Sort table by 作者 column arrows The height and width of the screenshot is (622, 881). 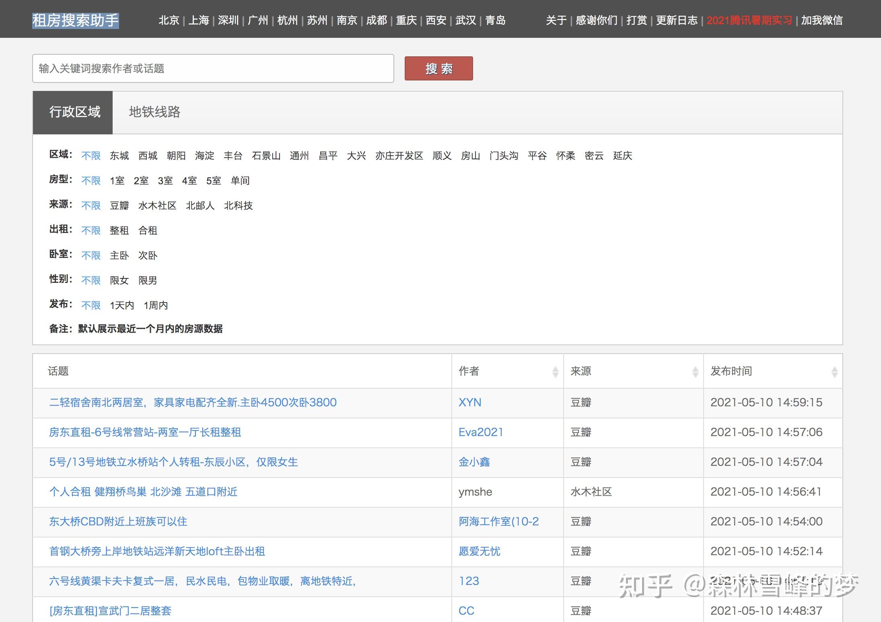coord(555,372)
